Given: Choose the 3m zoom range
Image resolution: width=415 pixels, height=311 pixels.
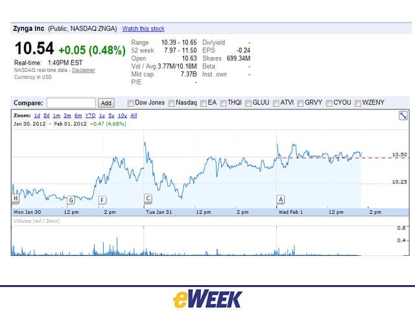Looking at the screenshot, I should click(x=67, y=115).
